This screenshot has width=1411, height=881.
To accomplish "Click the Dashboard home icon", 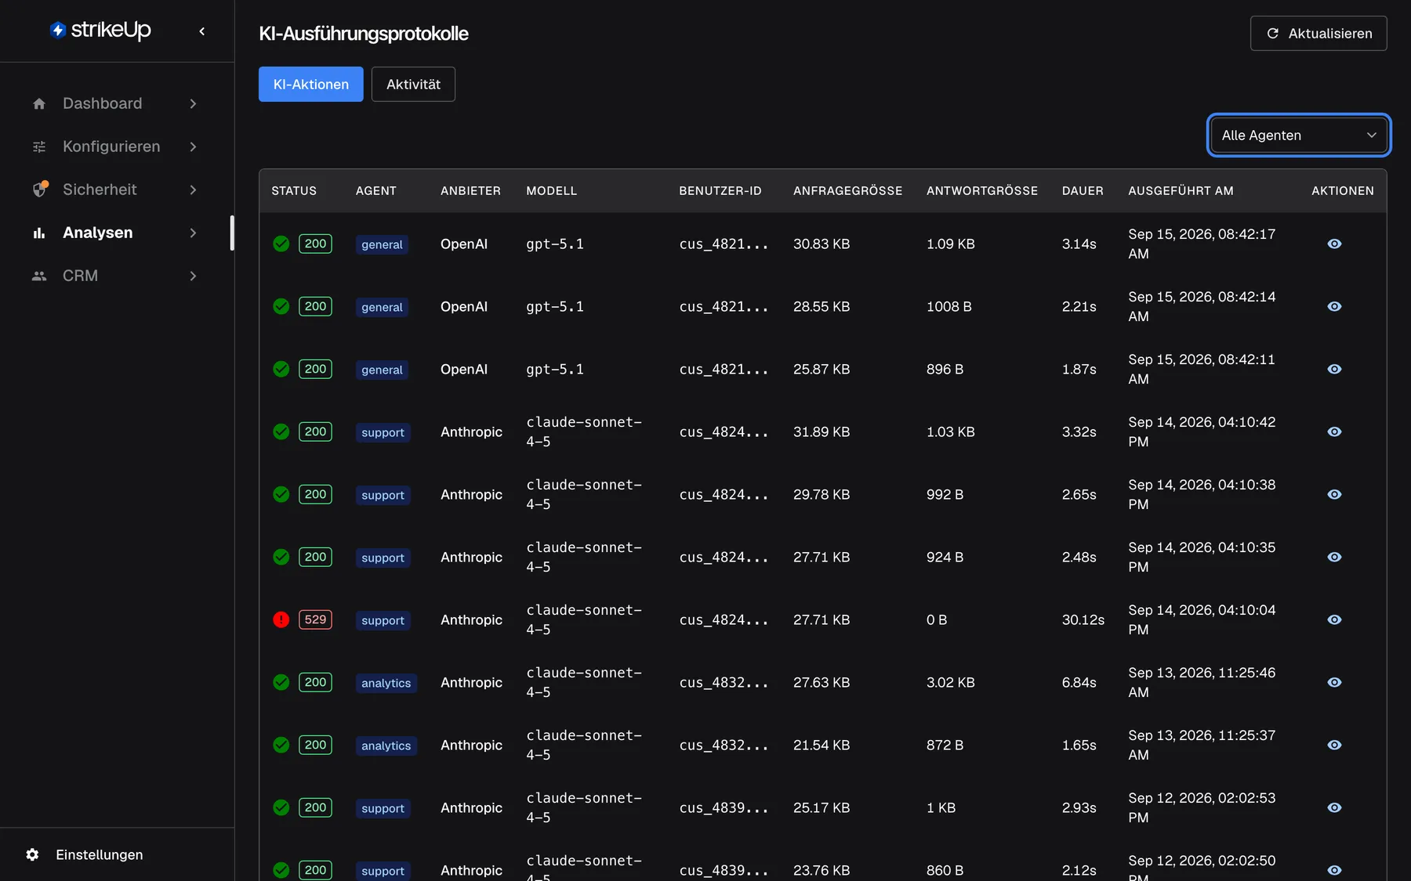I will click(x=39, y=103).
